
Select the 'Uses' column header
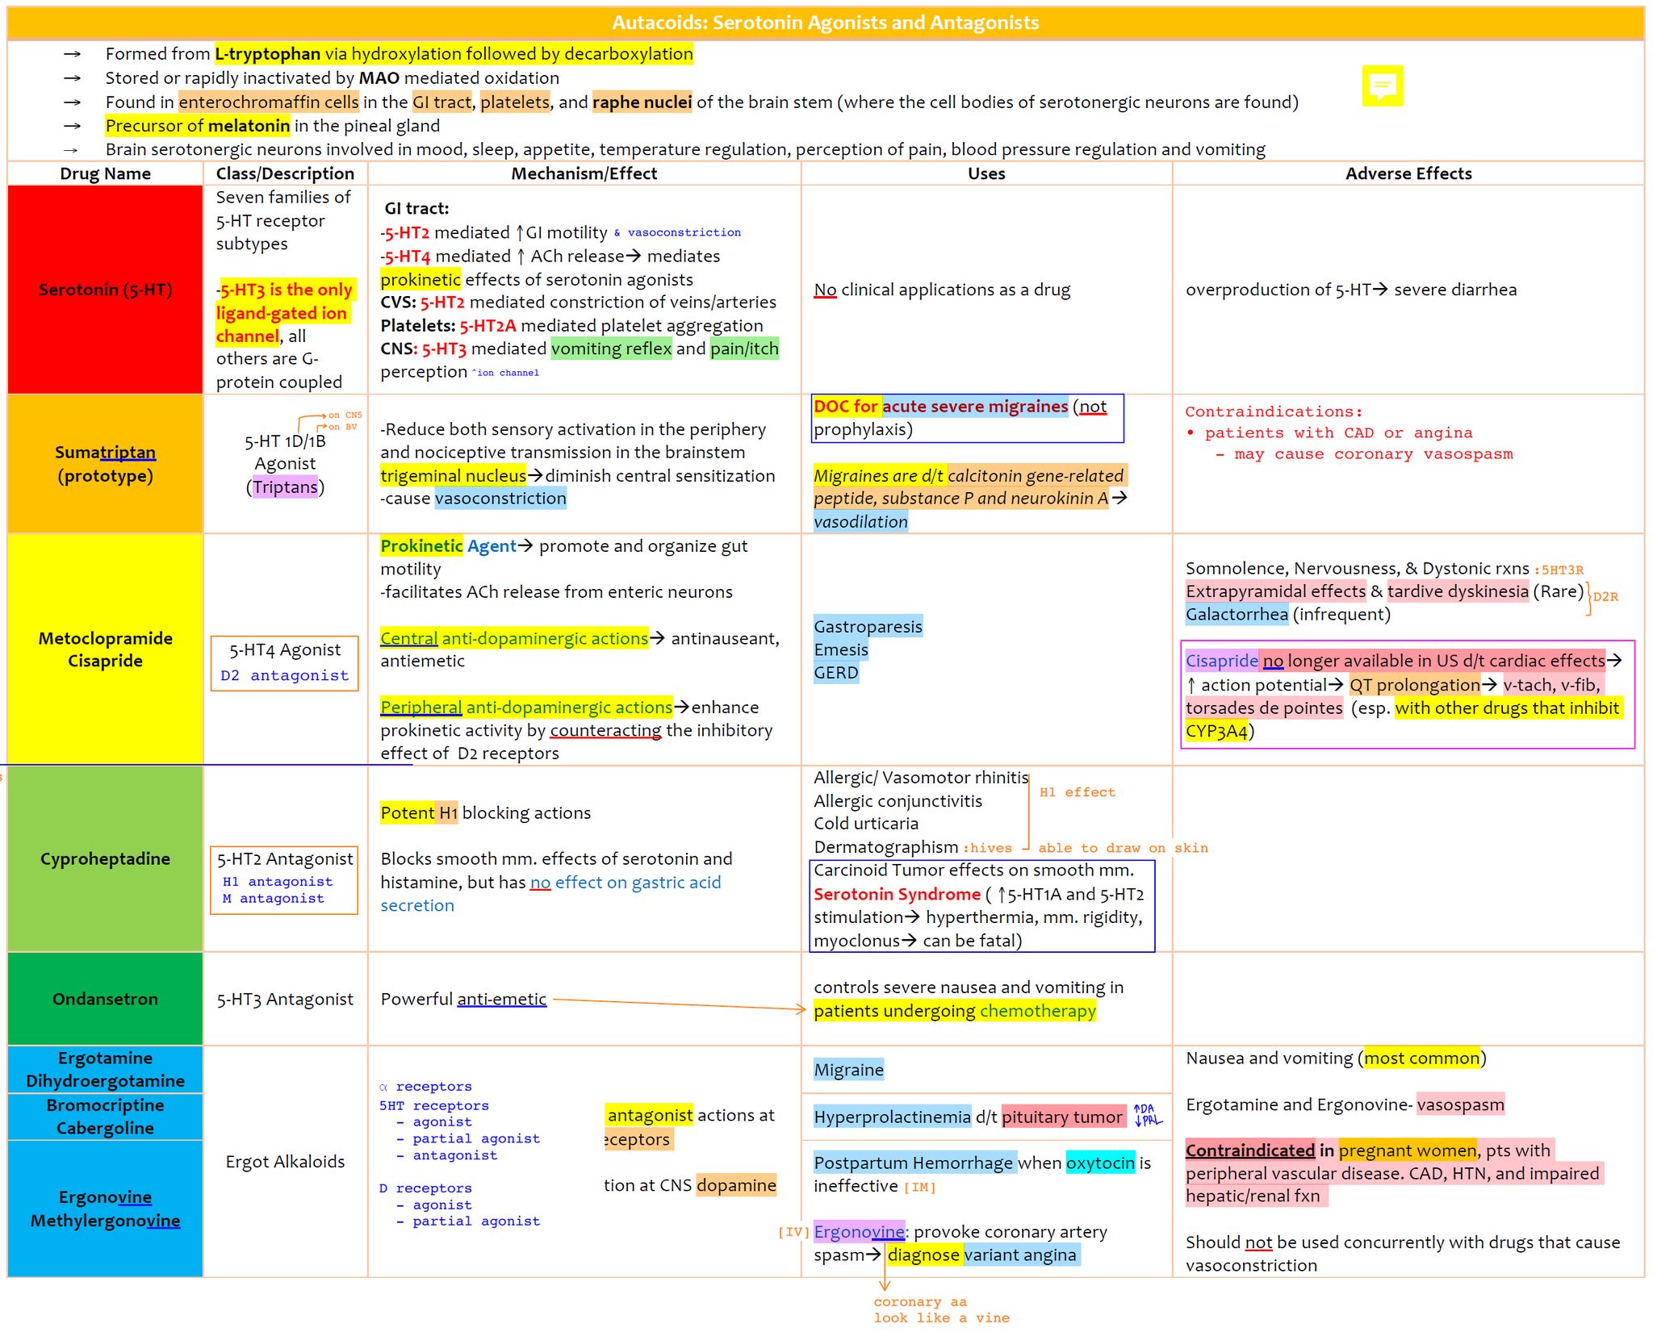[x=986, y=173]
